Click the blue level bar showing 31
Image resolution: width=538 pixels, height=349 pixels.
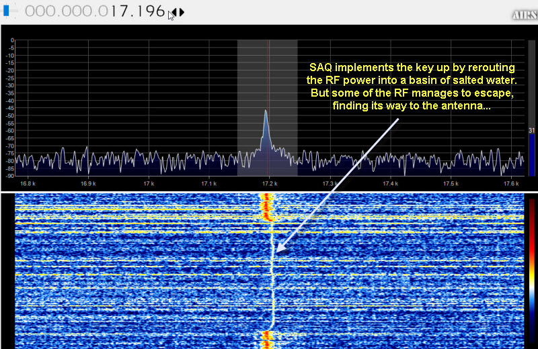(x=531, y=153)
